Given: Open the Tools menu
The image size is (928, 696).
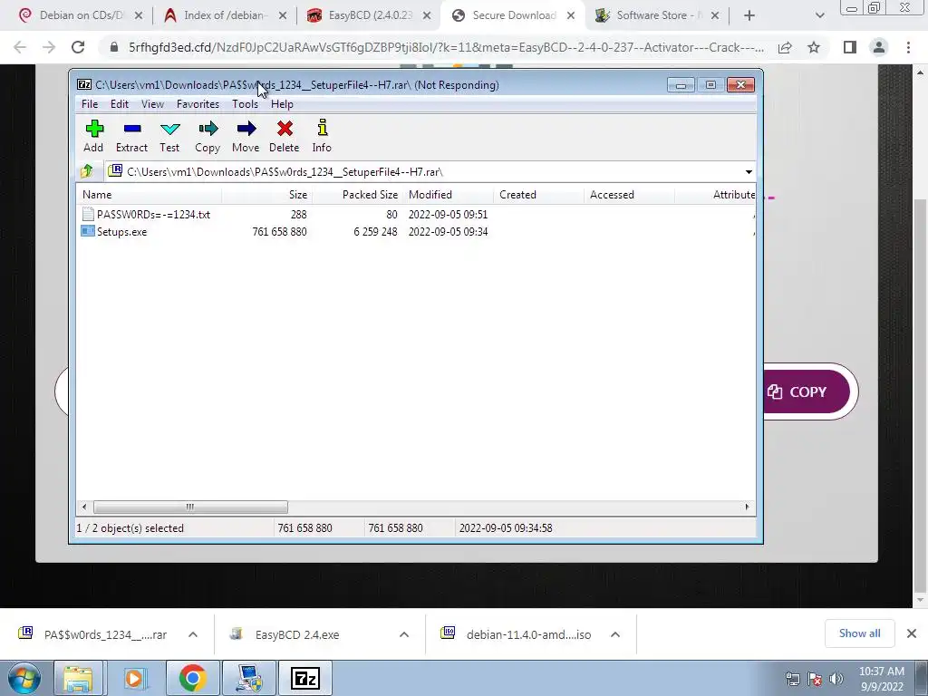Looking at the screenshot, I should pos(245,104).
